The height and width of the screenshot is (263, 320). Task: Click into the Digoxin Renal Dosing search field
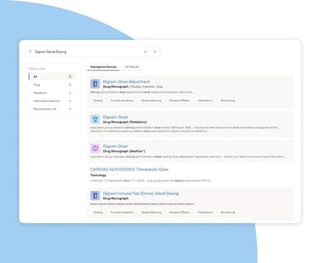point(88,52)
